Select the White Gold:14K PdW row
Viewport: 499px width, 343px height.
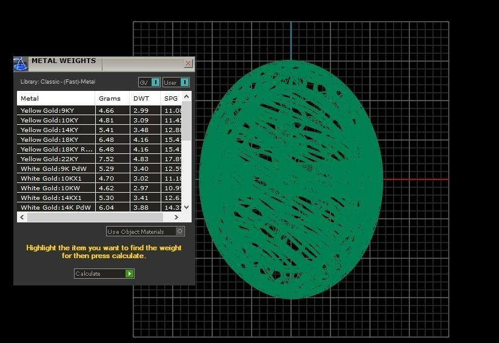click(99, 207)
